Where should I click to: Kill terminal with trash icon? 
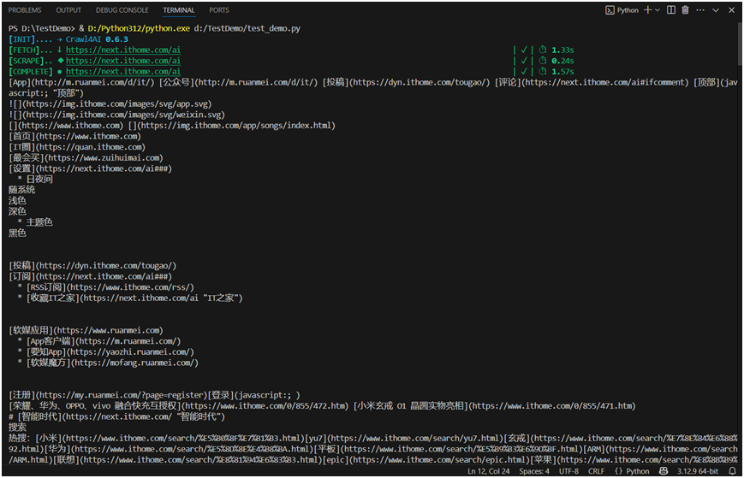click(685, 10)
